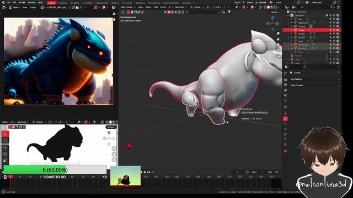
Task: Open View menu in main 3D viewport header
Action: click(x=141, y=7)
